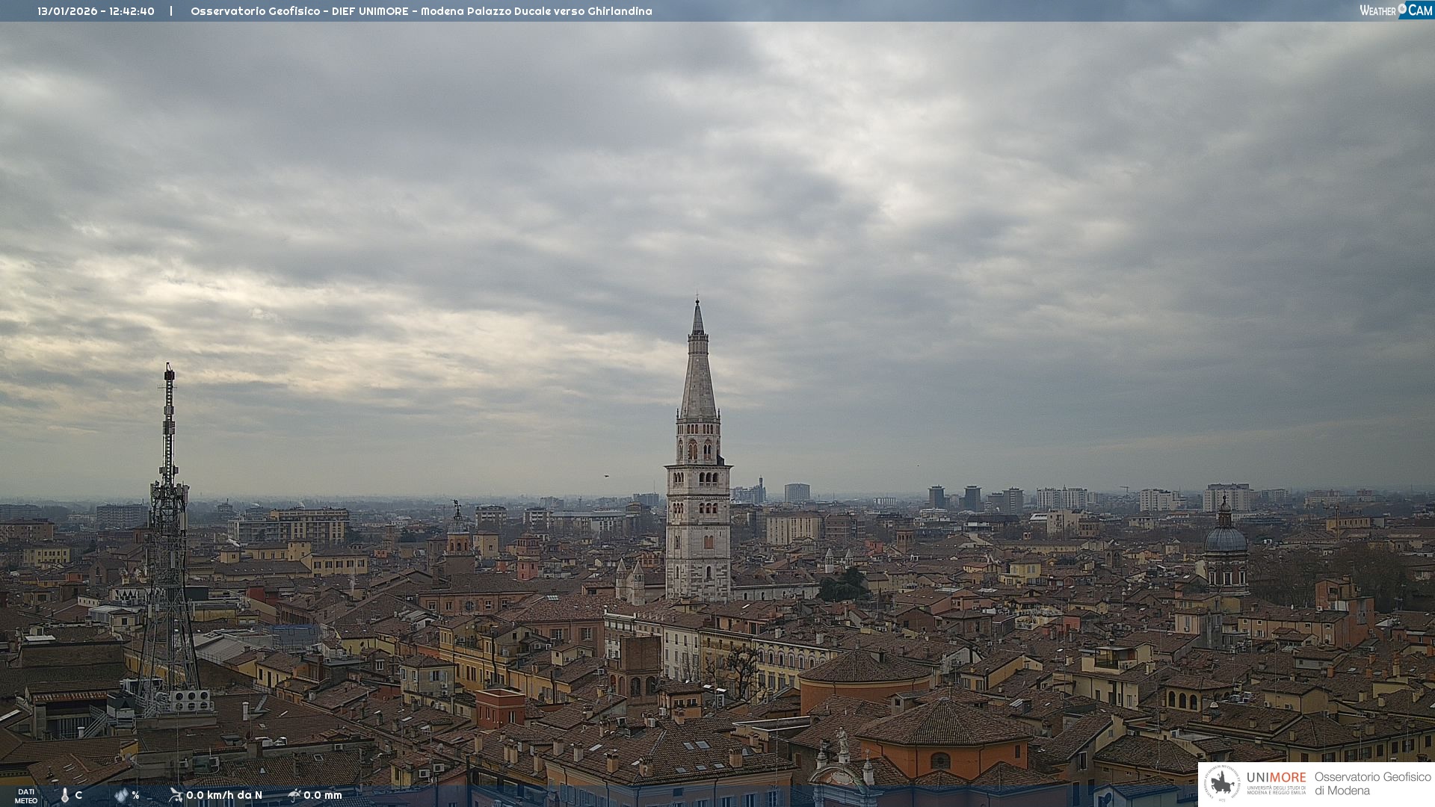Click the % humidity unit label
The width and height of the screenshot is (1435, 807).
[135, 795]
